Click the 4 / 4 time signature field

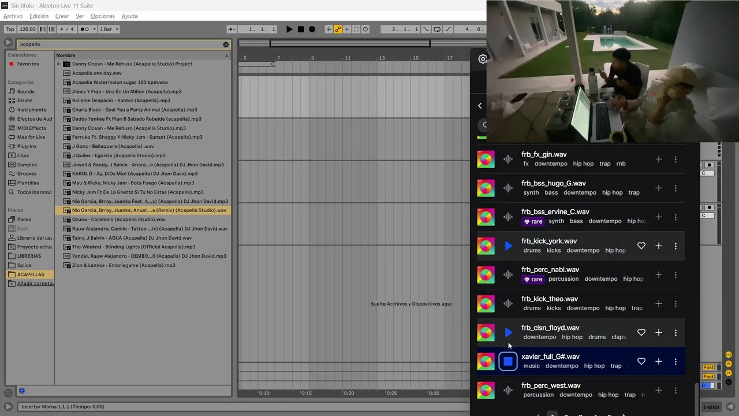67,29
